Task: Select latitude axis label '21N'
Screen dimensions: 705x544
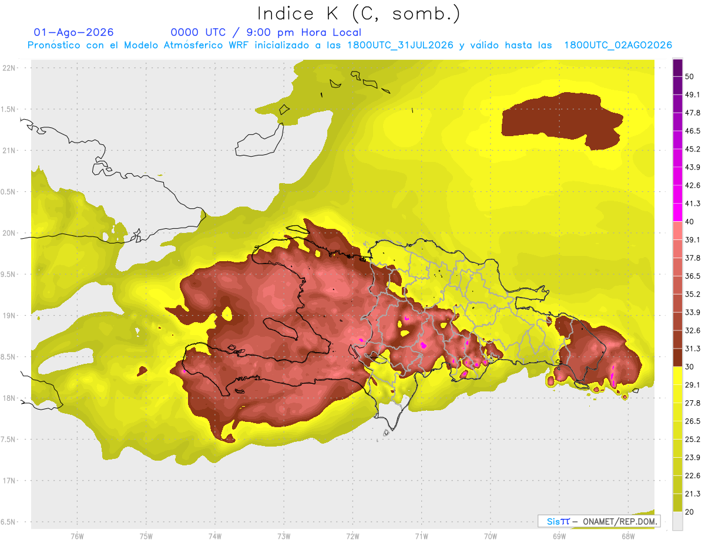Action: (x=10, y=151)
